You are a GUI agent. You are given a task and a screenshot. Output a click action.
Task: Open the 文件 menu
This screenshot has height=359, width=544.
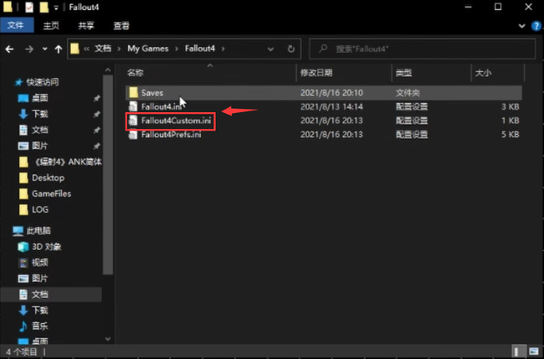click(x=16, y=25)
